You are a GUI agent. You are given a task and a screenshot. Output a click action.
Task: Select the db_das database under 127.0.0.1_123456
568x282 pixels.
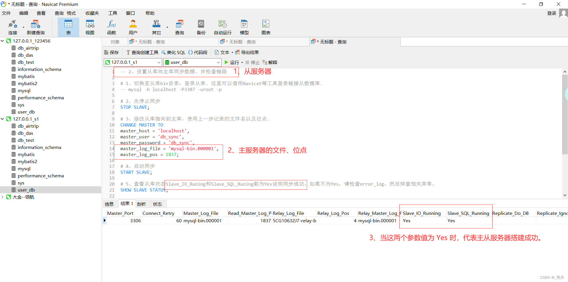(x=25, y=55)
